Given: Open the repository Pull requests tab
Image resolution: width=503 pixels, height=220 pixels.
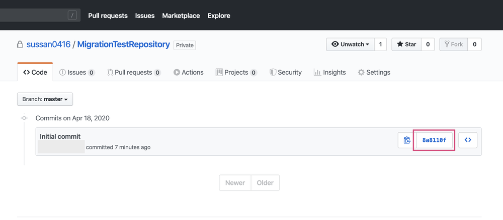Looking at the screenshot, I should click(134, 72).
